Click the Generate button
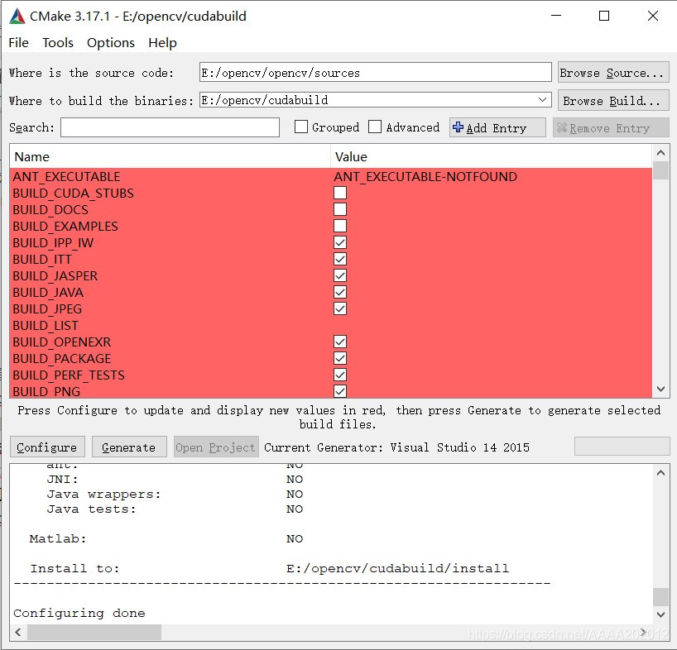 [x=129, y=447]
